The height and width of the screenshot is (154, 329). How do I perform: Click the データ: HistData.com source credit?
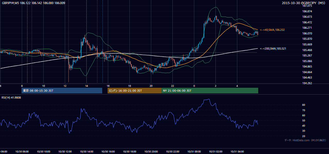pyautogui.click(x=305, y=140)
